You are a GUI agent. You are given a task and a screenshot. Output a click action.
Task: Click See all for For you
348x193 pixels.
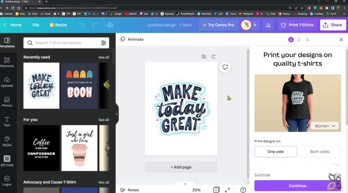click(104, 120)
